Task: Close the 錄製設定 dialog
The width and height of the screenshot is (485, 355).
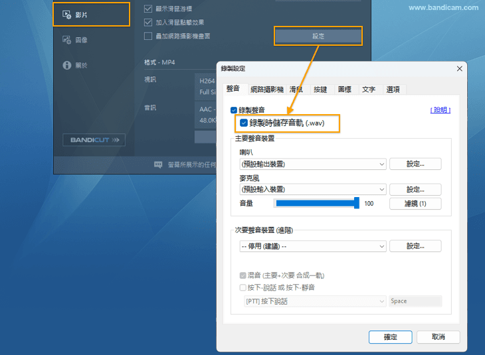Action: pos(459,68)
